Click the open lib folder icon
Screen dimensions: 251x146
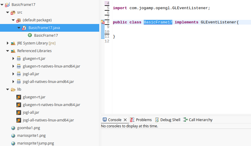click(x=13, y=89)
